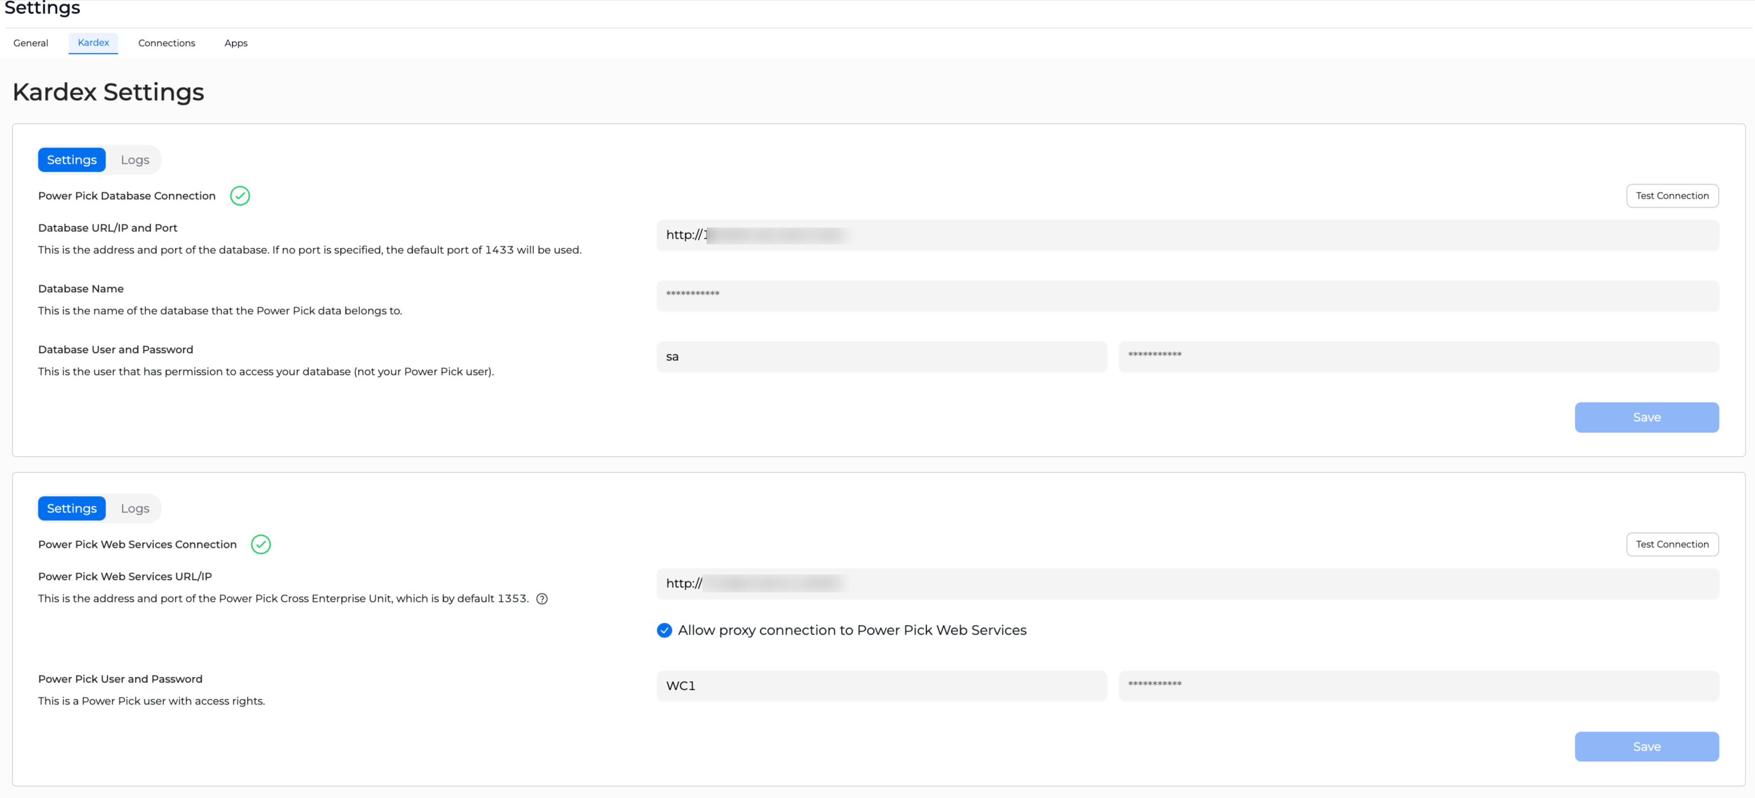Focus the Power Pick Web Services URL field
The width and height of the screenshot is (1755, 798).
1187,584
